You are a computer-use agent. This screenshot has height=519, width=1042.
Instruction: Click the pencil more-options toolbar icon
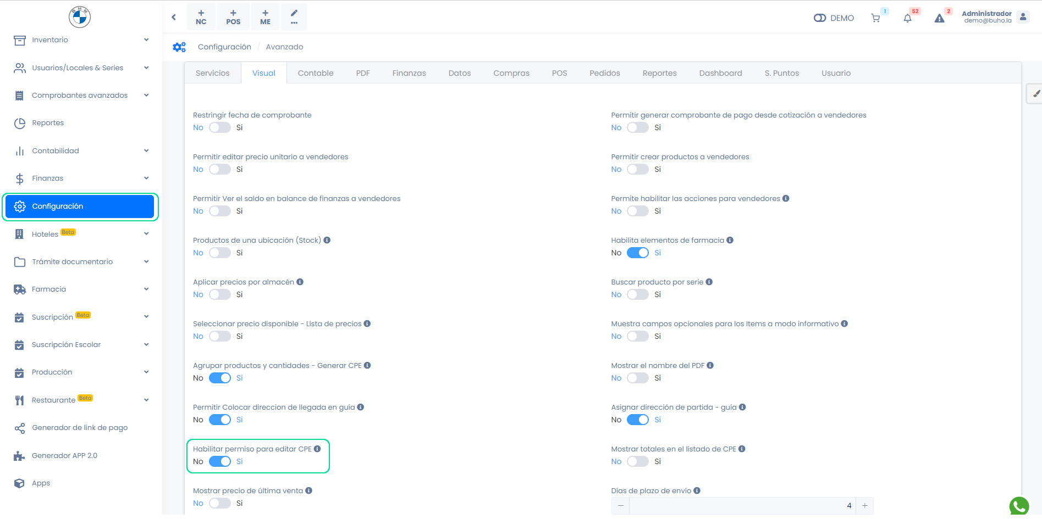(x=294, y=16)
